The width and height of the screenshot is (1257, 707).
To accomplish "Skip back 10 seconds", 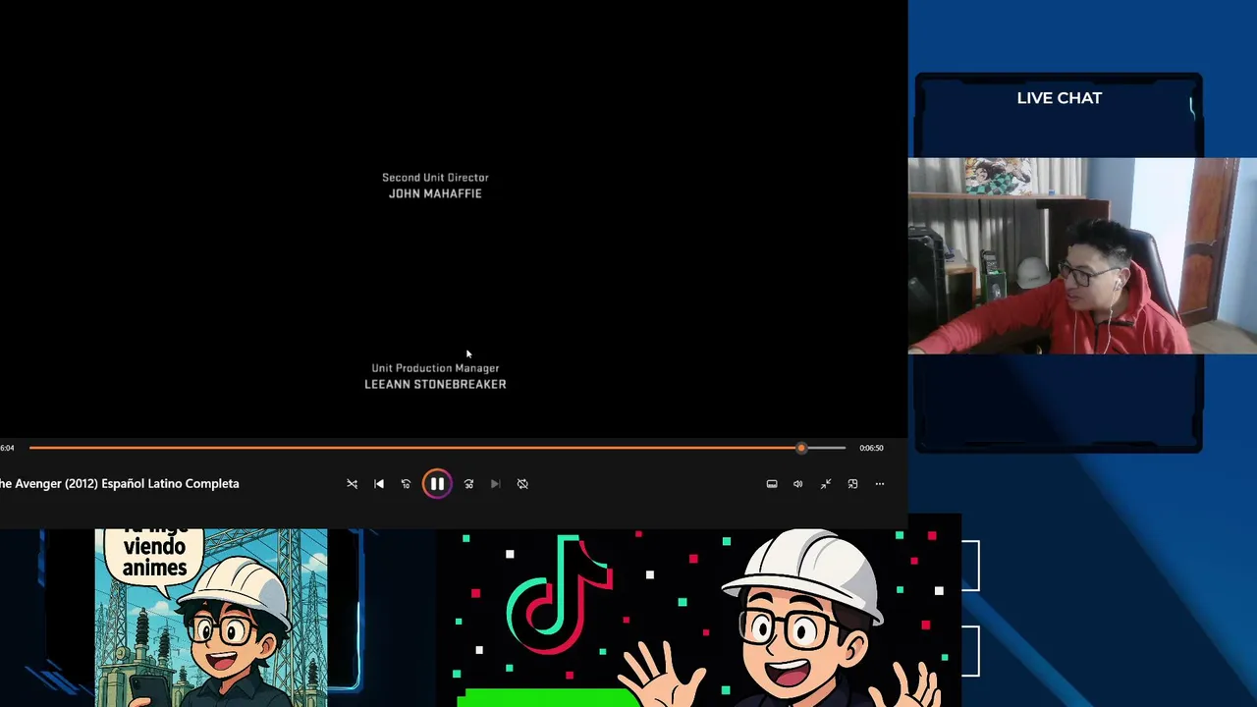I will (406, 483).
